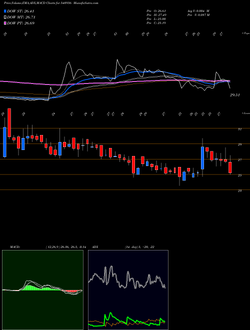The height and width of the screenshot is (330, 250).
Task: Click the 23 price axis label
Action: click(239, 191)
